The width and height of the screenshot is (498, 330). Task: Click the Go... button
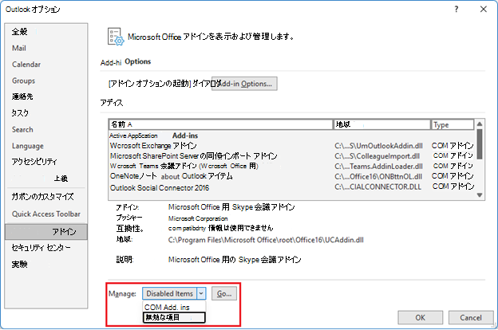224,294
